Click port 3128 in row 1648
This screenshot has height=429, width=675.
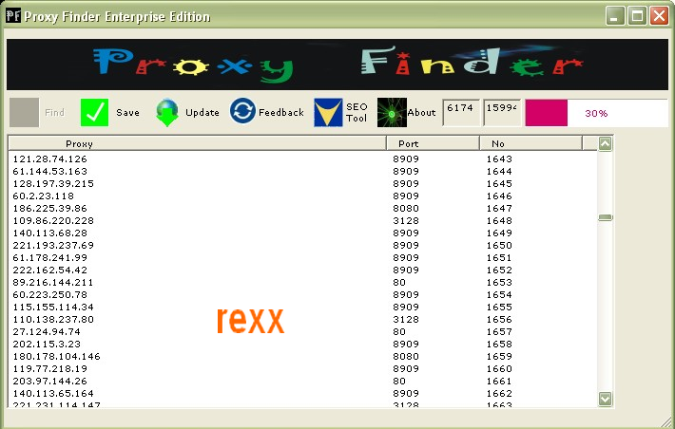(406, 220)
